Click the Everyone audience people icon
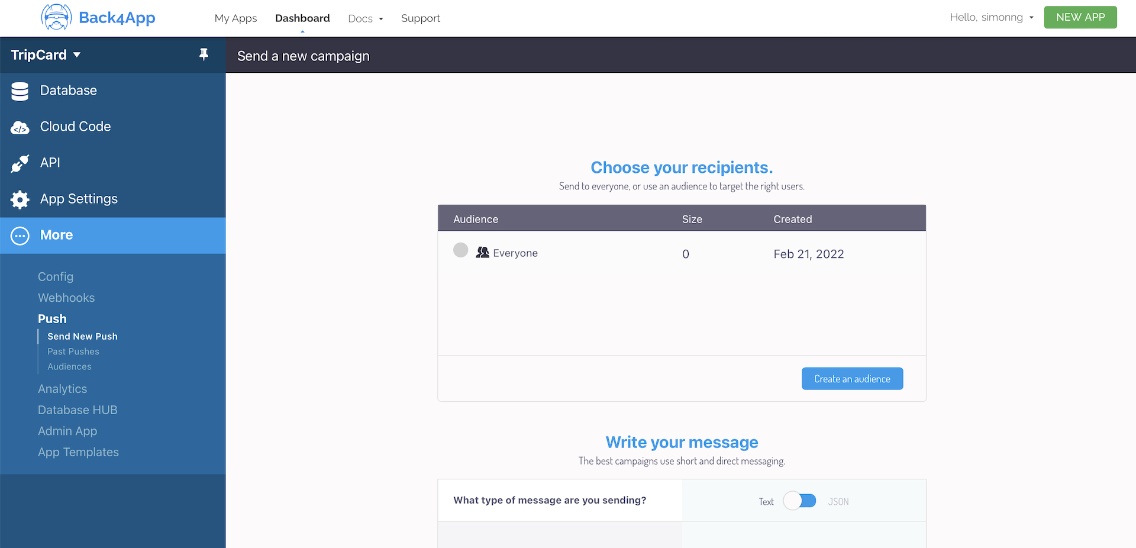This screenshot has height=548, width=1136. (482, 253)
